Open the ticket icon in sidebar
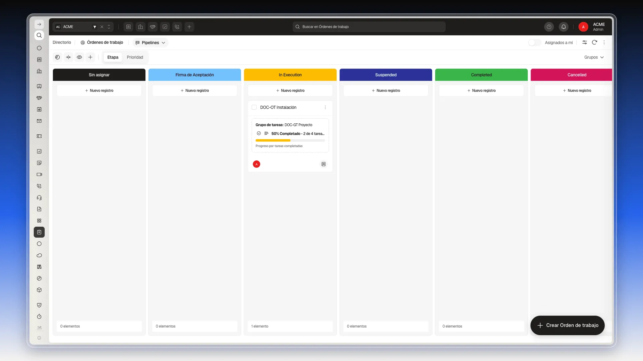 point(39,136)
